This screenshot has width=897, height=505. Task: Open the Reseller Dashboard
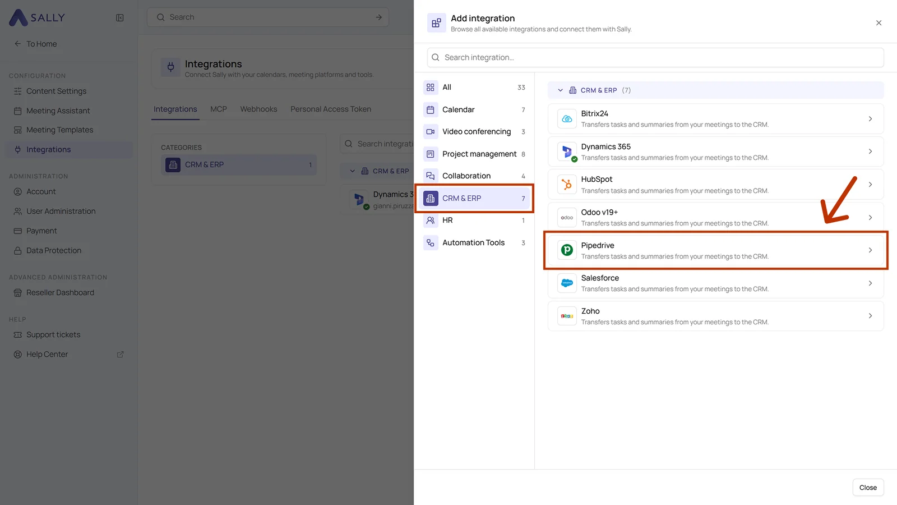pyautogui.click(x=60, y=292)
